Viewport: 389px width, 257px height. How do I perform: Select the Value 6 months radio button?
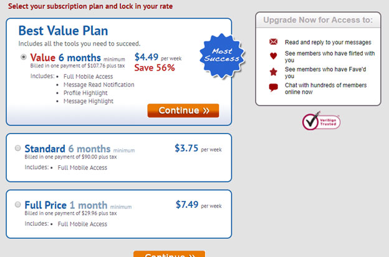click(23, 57)
